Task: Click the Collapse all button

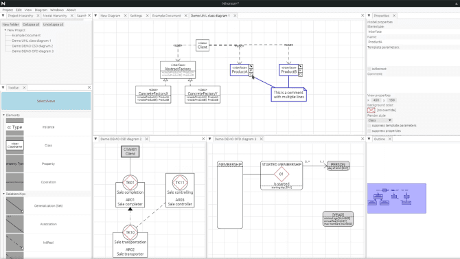Action: point(31,25)
